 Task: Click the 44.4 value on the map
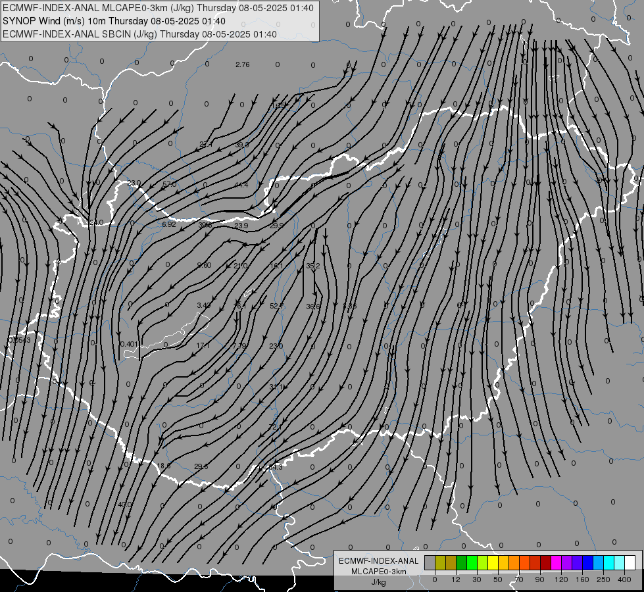pos(241,185)
